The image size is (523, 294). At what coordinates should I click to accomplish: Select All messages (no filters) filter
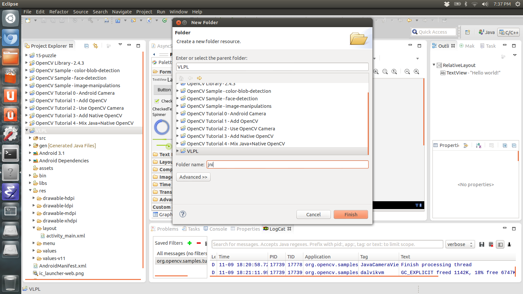[182, 253]
